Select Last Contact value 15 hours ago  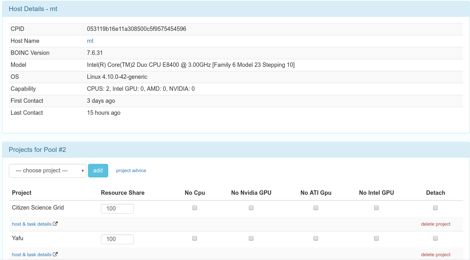coord(104,113)
